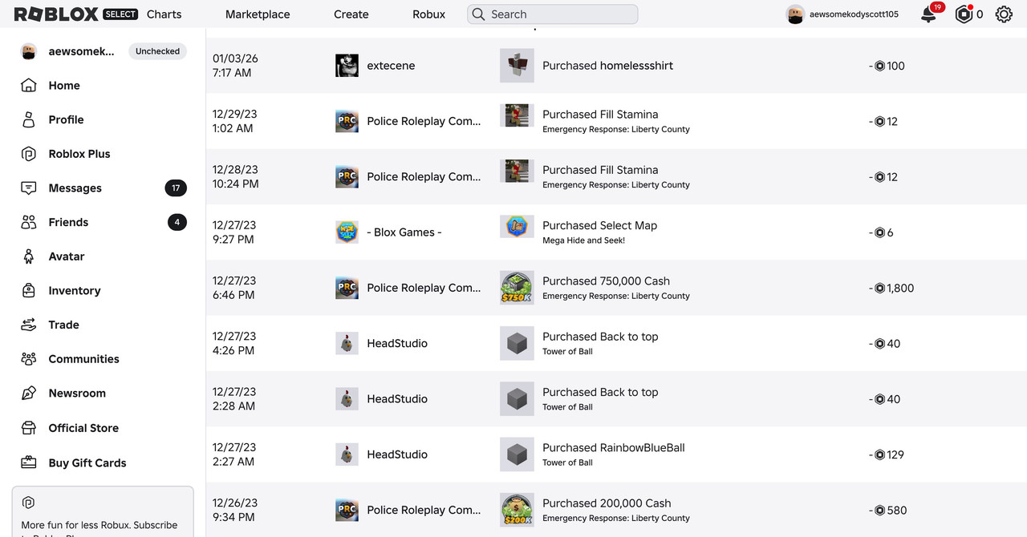Viewport: 1027px width, 537px height.
Task: Open the Create top menu item
Action: coord(351,14)
